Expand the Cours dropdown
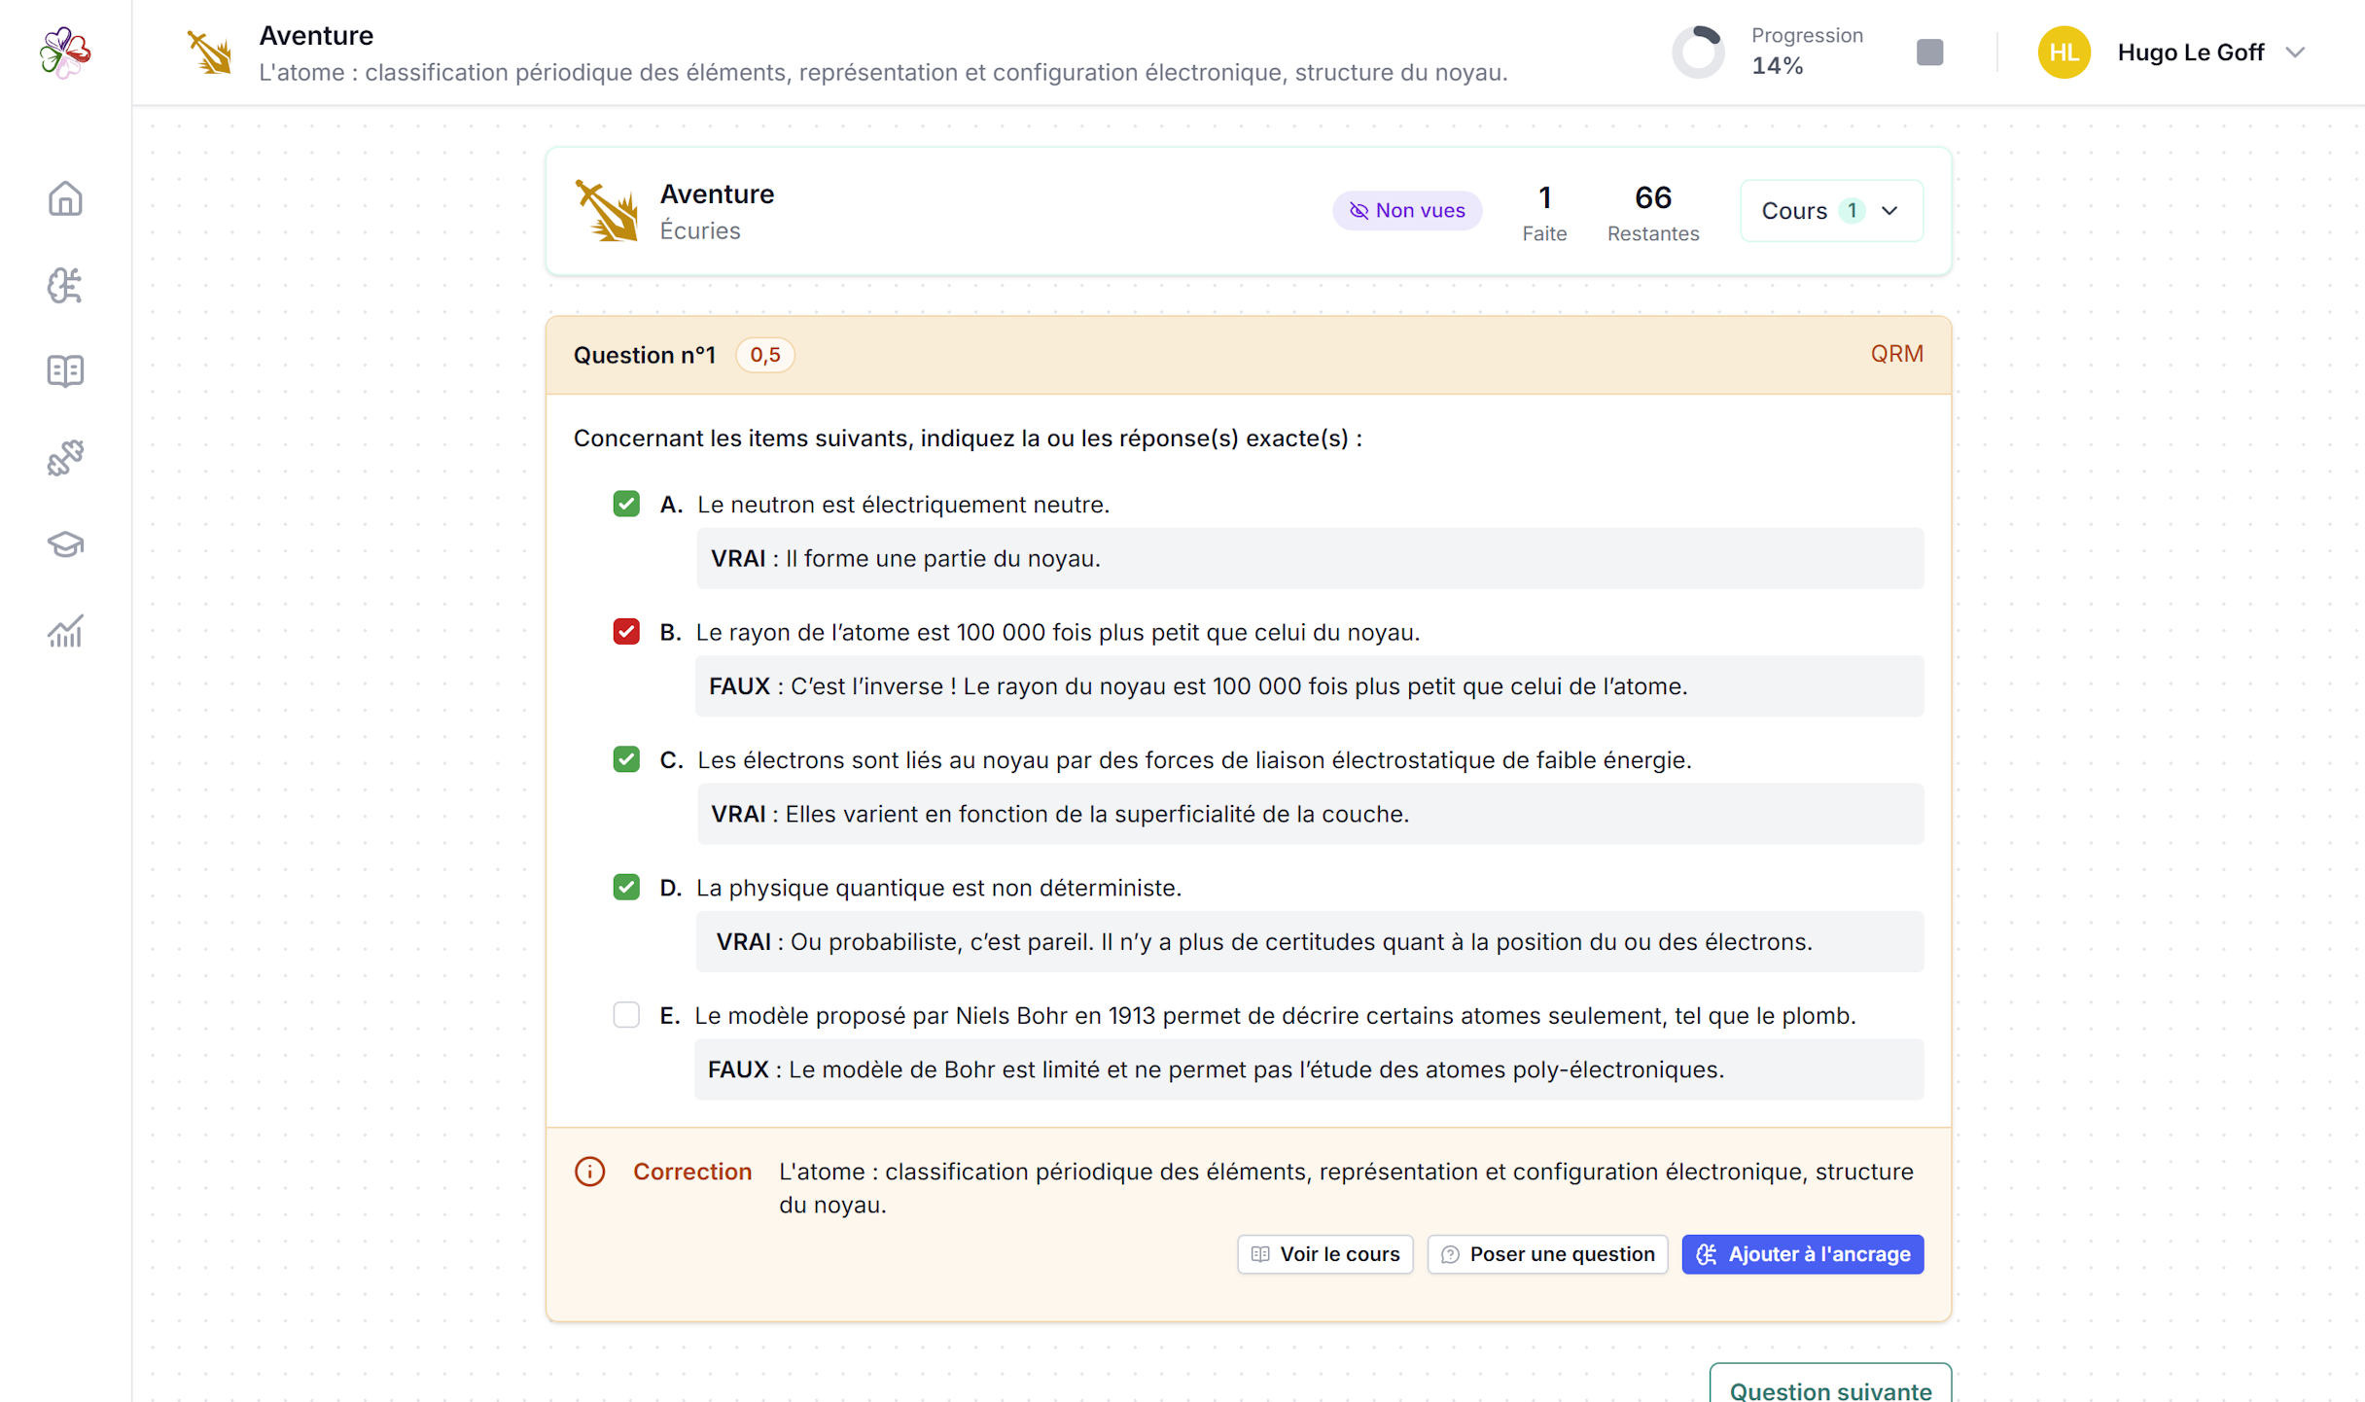Screen dimensions: 2365x1402 pyautogui.click(x=1831, y=211)
